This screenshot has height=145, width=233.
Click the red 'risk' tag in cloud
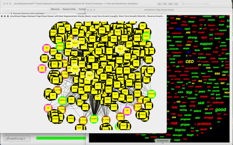(174, 123)
